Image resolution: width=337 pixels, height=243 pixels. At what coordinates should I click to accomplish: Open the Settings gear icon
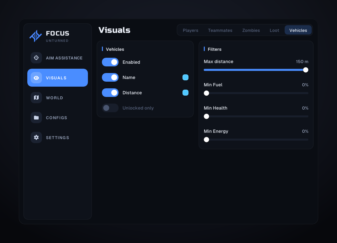pos(36,137)
